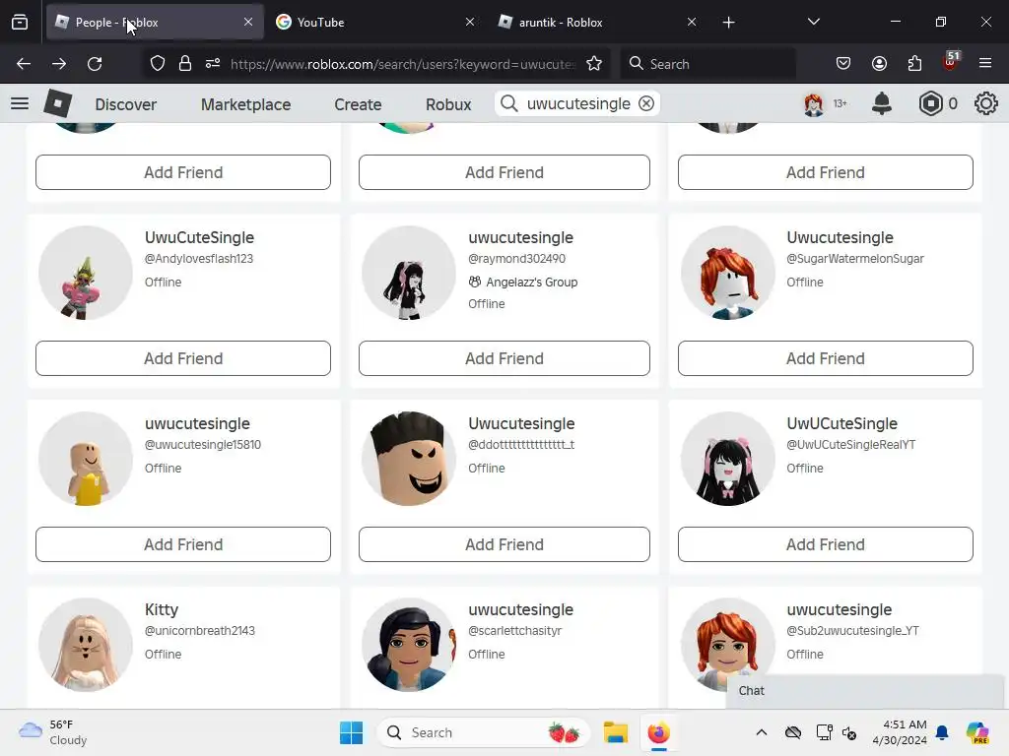The image size is (1009, 756).
Task: Open the Marketplace page
Action: click(x=245, y=104)
